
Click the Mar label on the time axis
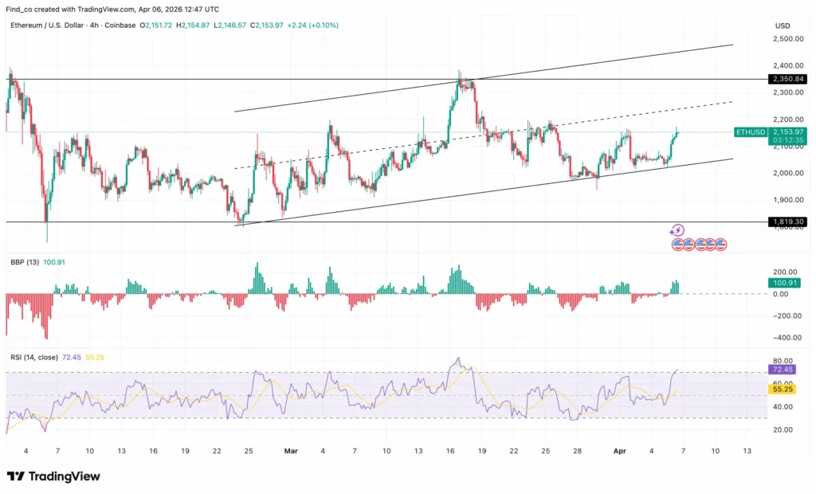tap(290, 450)
